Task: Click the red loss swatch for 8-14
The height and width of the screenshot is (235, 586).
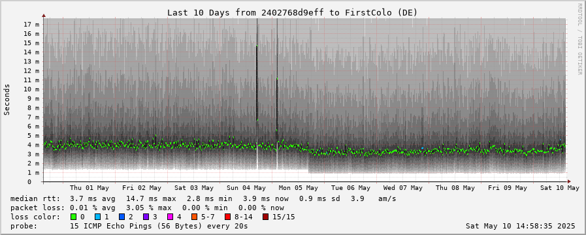Action: coord(227,217)
